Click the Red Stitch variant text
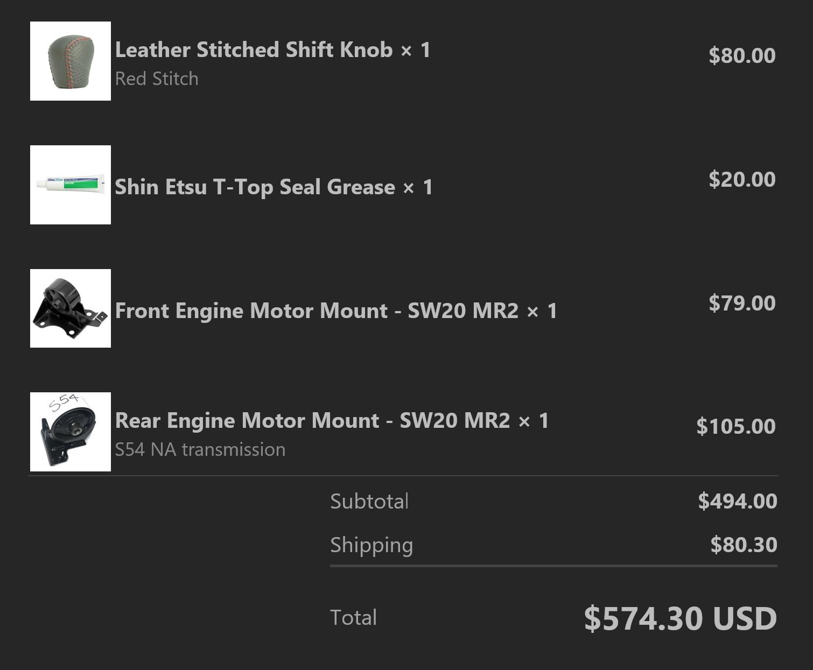This screenshot has height=670, width=813. [157, 79]
